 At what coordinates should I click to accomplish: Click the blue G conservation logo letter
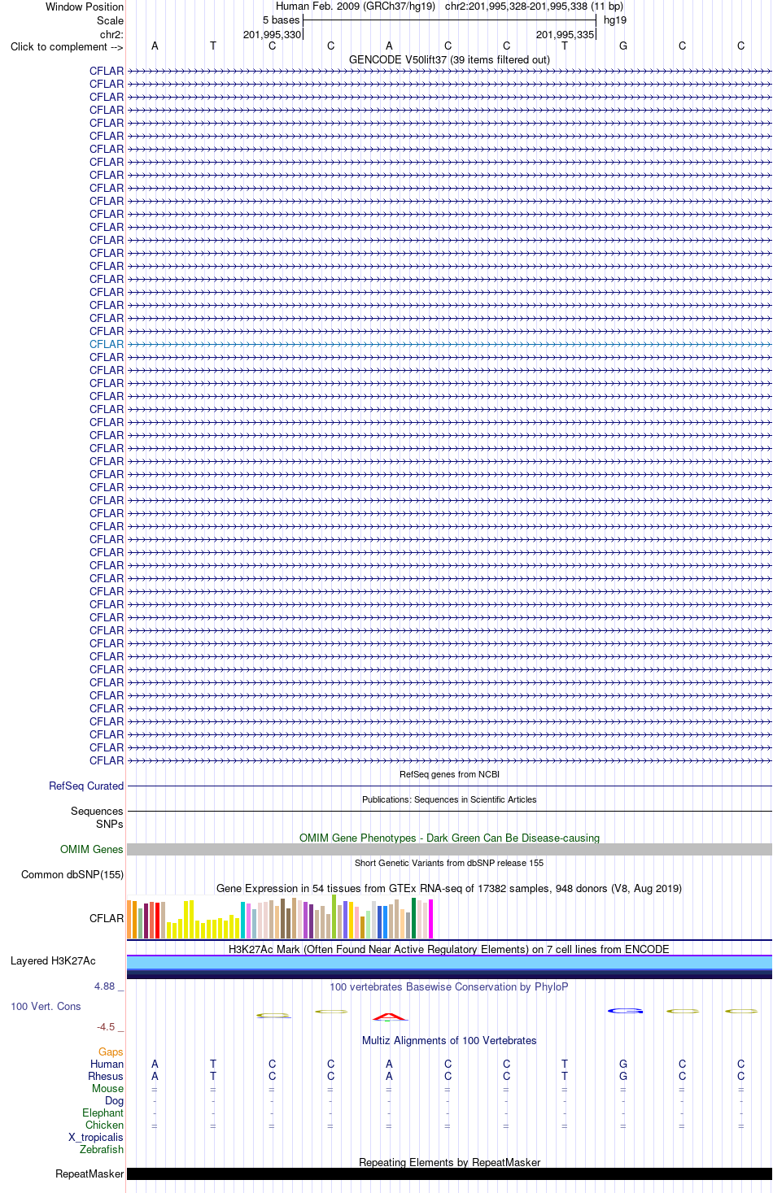(625, 1011)
